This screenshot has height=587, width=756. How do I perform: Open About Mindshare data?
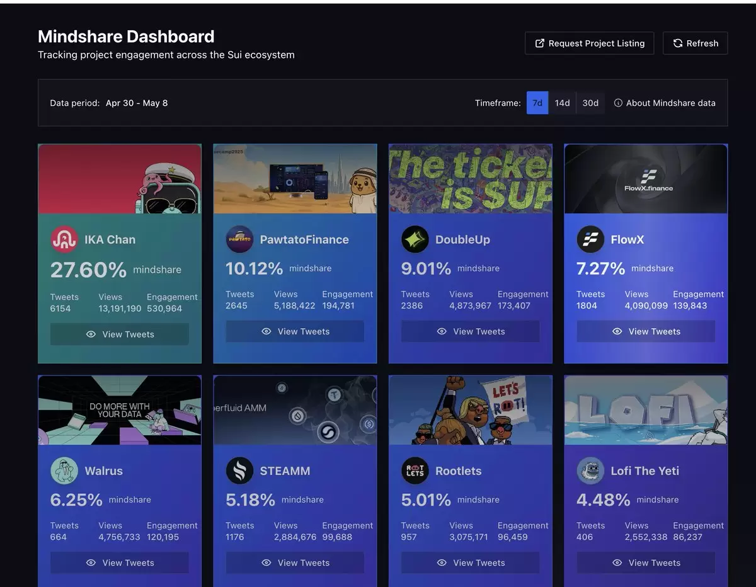(x=665, y=103)
